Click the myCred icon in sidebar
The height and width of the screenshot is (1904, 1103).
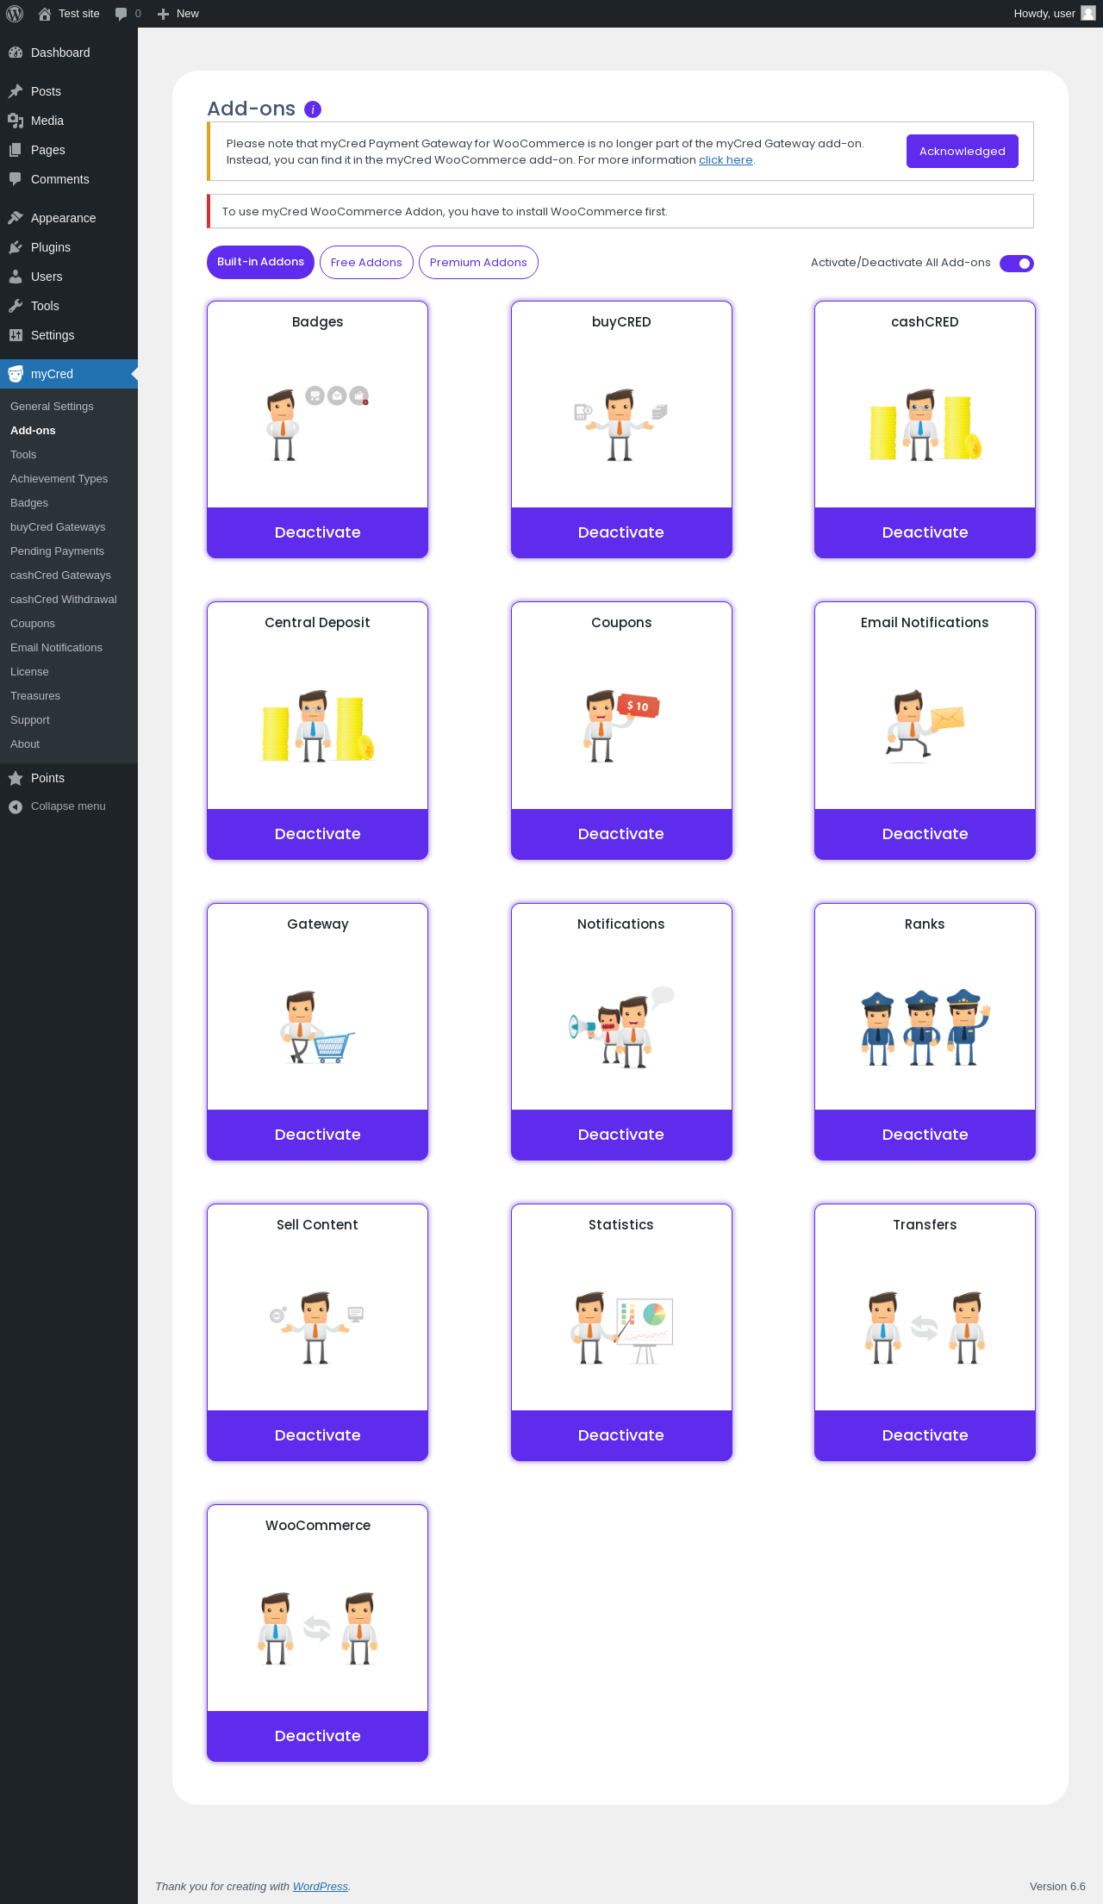(16, 374)
